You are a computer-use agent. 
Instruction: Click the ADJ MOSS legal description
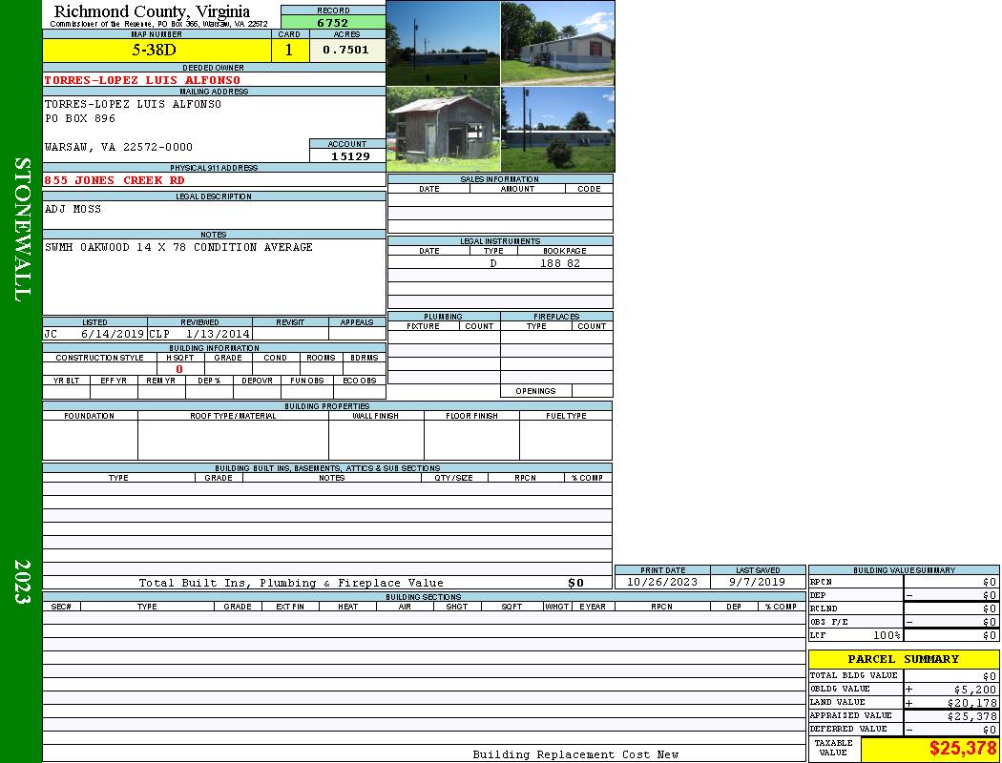pyautogui.click(x=73, y=210)
